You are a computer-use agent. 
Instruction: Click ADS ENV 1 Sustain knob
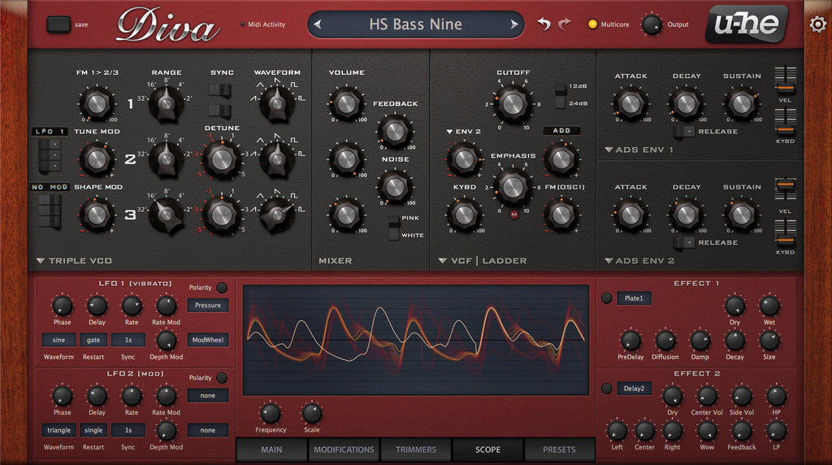[x=742, y=104]
